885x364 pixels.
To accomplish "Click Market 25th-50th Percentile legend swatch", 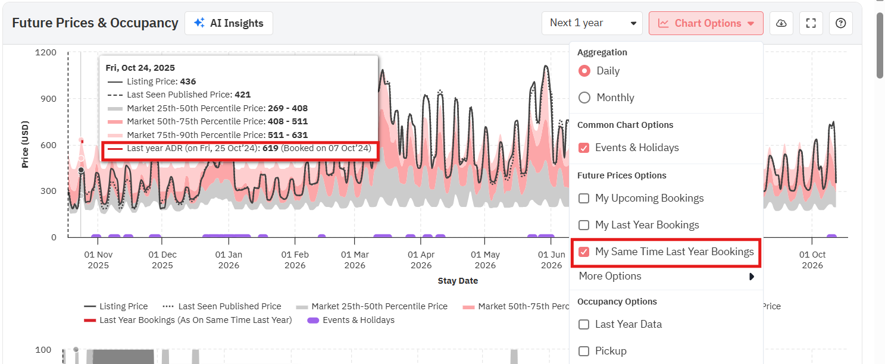I will tap(302, 306).
